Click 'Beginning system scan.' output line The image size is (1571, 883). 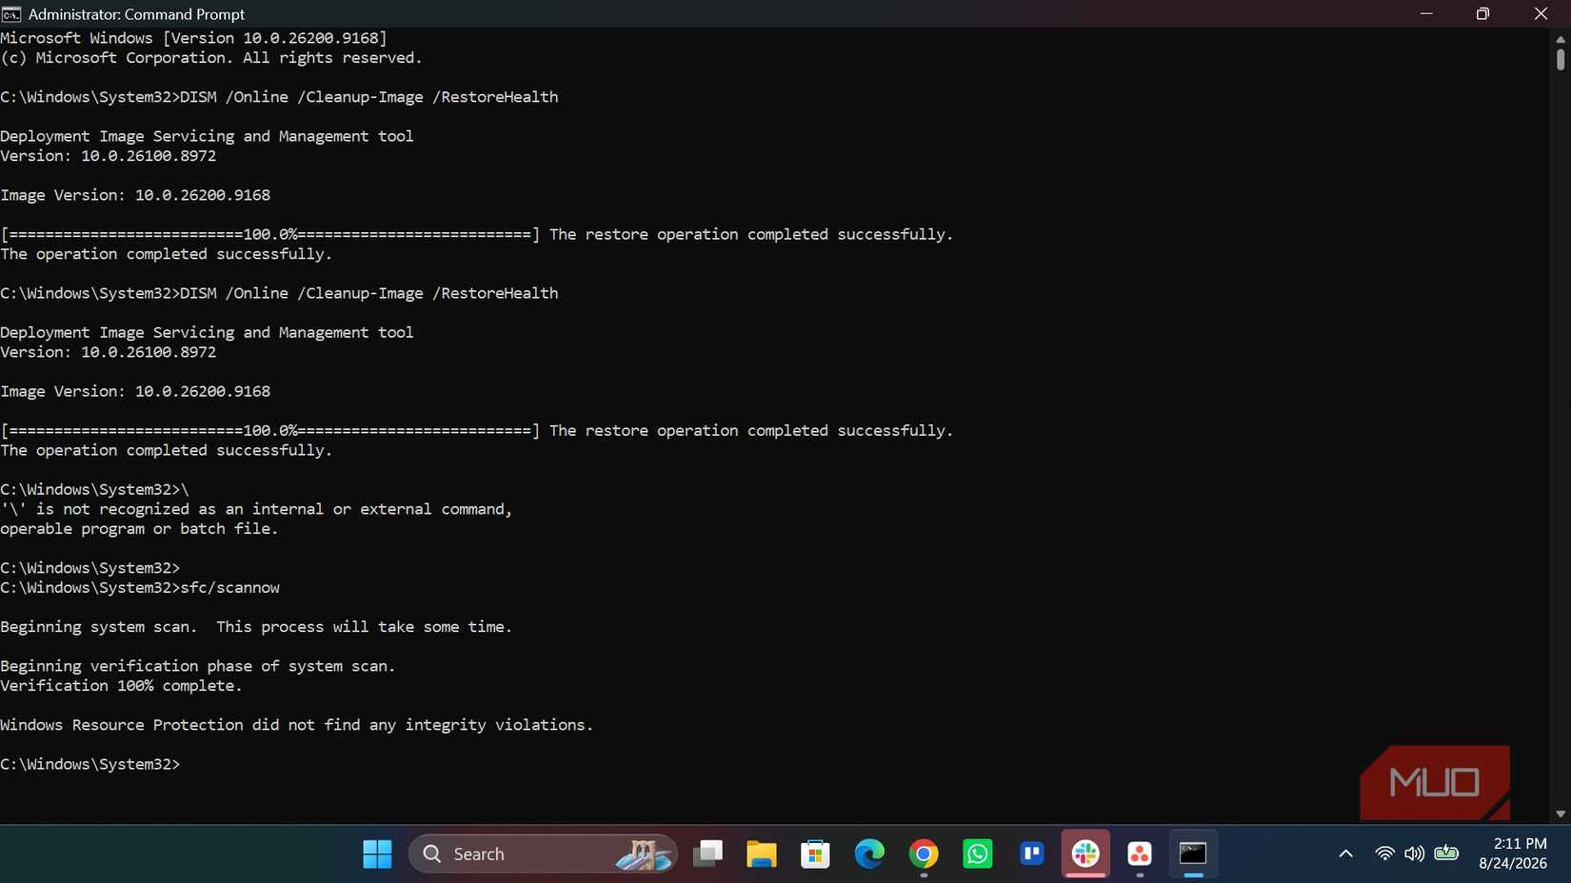pyautogui.click(x=256, y=627)
